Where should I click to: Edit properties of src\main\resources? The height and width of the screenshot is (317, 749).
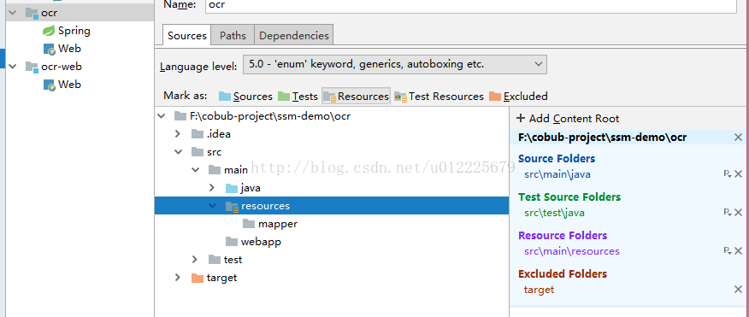point(728,251)
